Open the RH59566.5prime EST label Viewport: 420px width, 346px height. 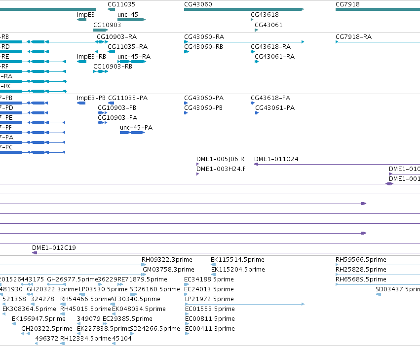[x=361, y=260]
